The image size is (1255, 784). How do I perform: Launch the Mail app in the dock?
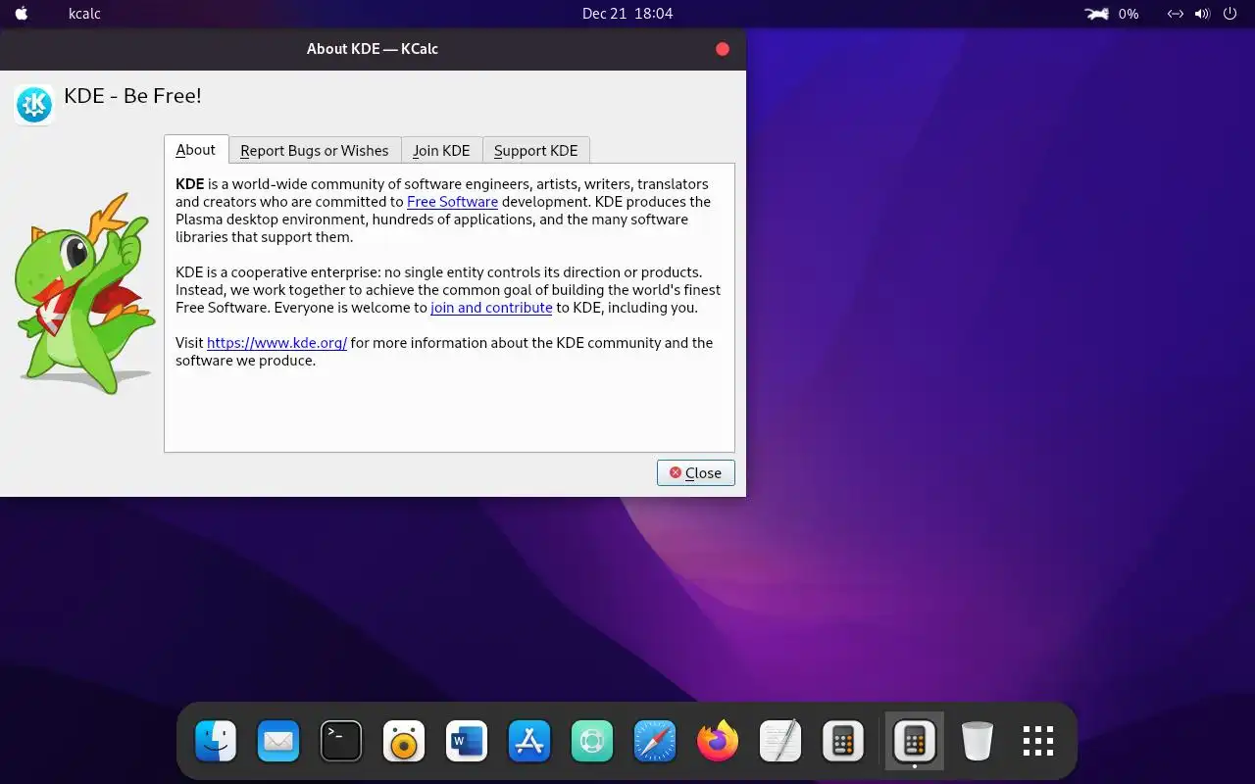tap(278, 742)
